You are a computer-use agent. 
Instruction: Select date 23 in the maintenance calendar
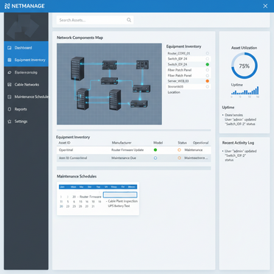(x=68, y=206)
